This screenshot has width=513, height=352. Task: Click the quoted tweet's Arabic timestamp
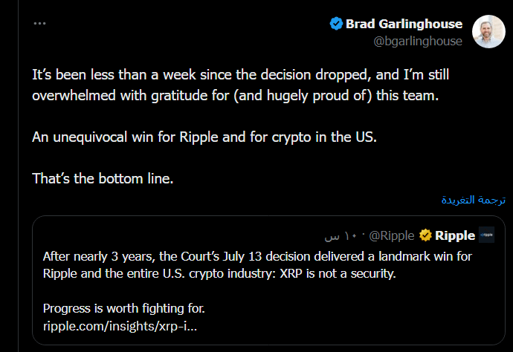tap(341, 236)
